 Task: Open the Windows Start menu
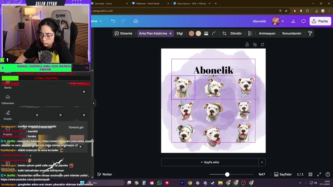[82, 183]
